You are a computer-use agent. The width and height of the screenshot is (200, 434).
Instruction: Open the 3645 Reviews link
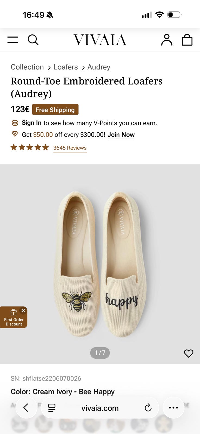pos(70,148)
